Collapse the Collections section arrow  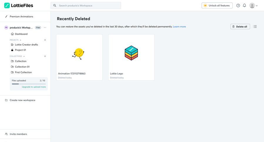[x=24, y=56]
